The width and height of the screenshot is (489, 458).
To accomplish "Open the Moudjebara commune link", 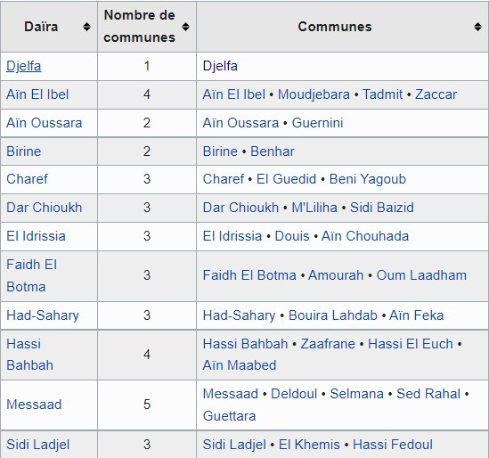I will tap(314, 94).
